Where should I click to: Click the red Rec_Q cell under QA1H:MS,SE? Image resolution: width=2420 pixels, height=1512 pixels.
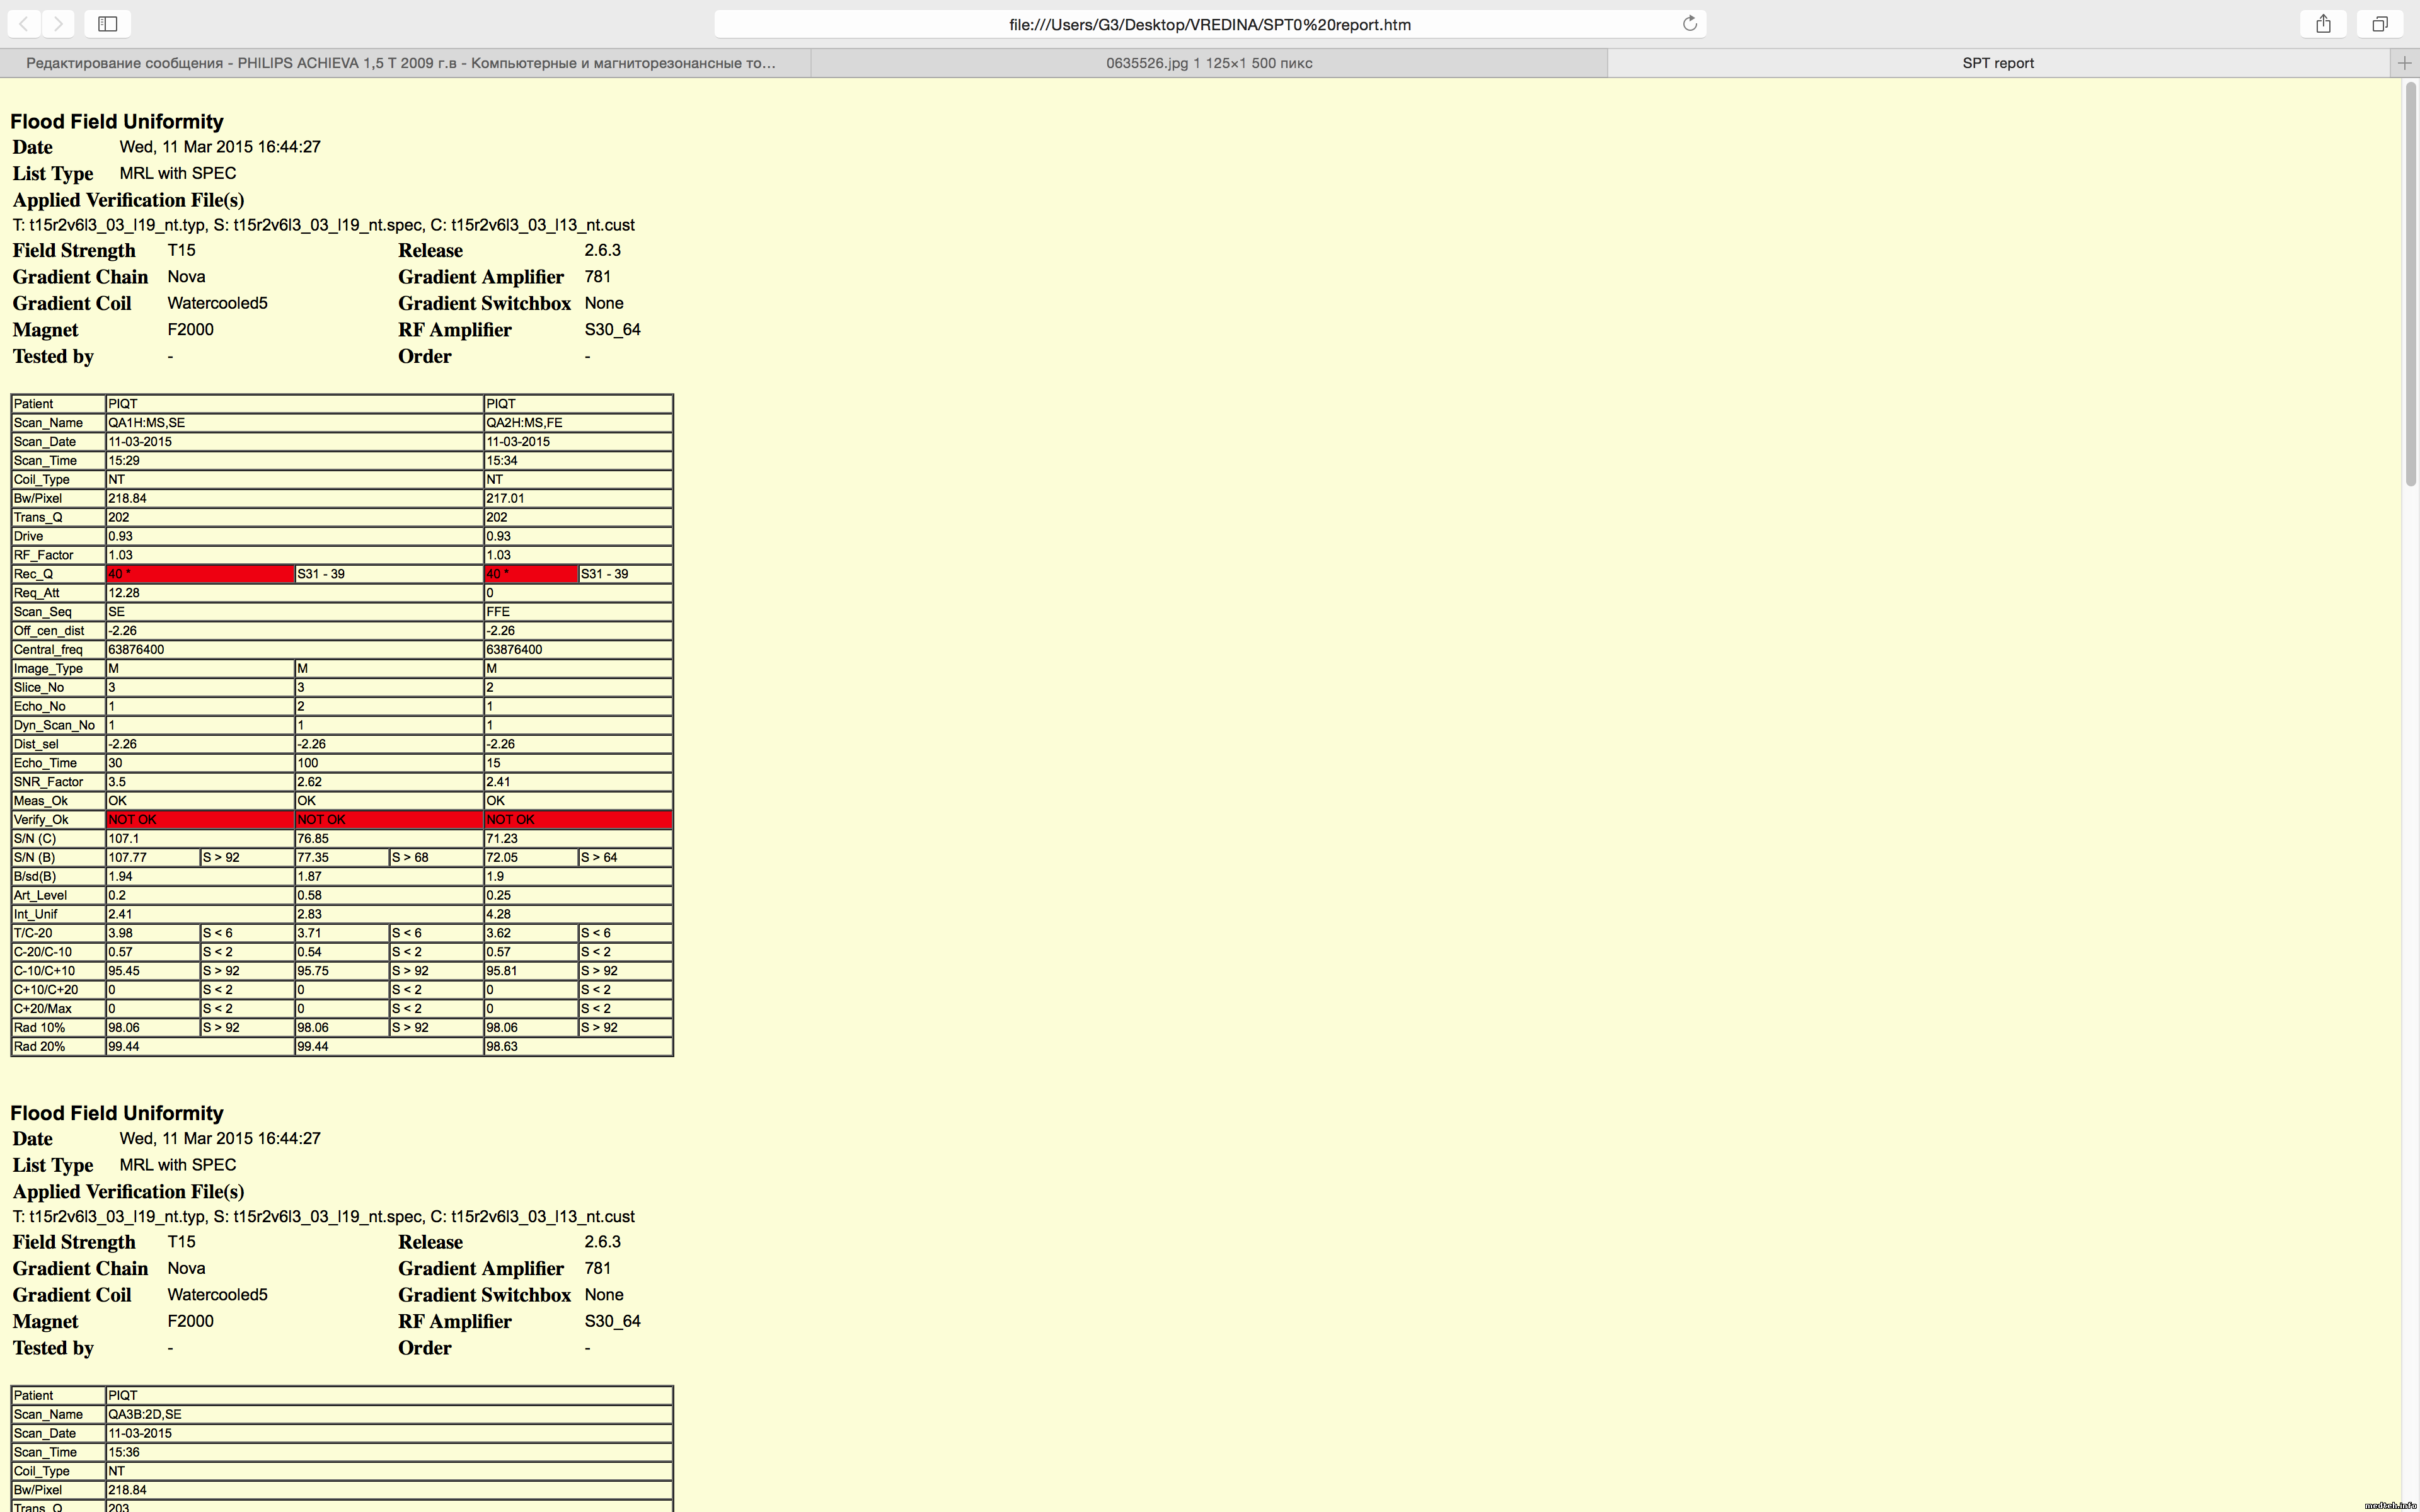coord(199,574)
